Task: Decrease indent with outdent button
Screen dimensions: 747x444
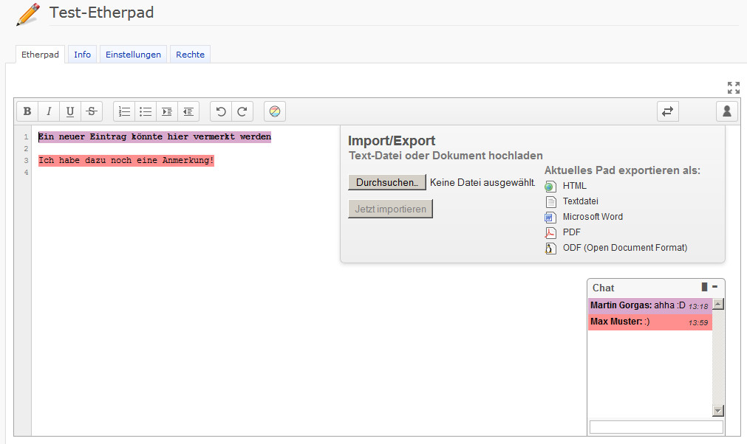Action: (188, 111)
